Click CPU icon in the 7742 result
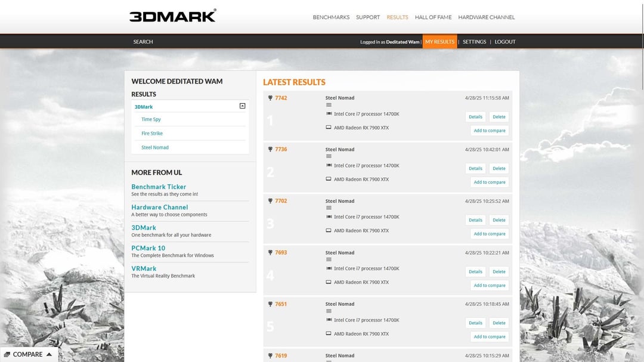 pos(329,114)
